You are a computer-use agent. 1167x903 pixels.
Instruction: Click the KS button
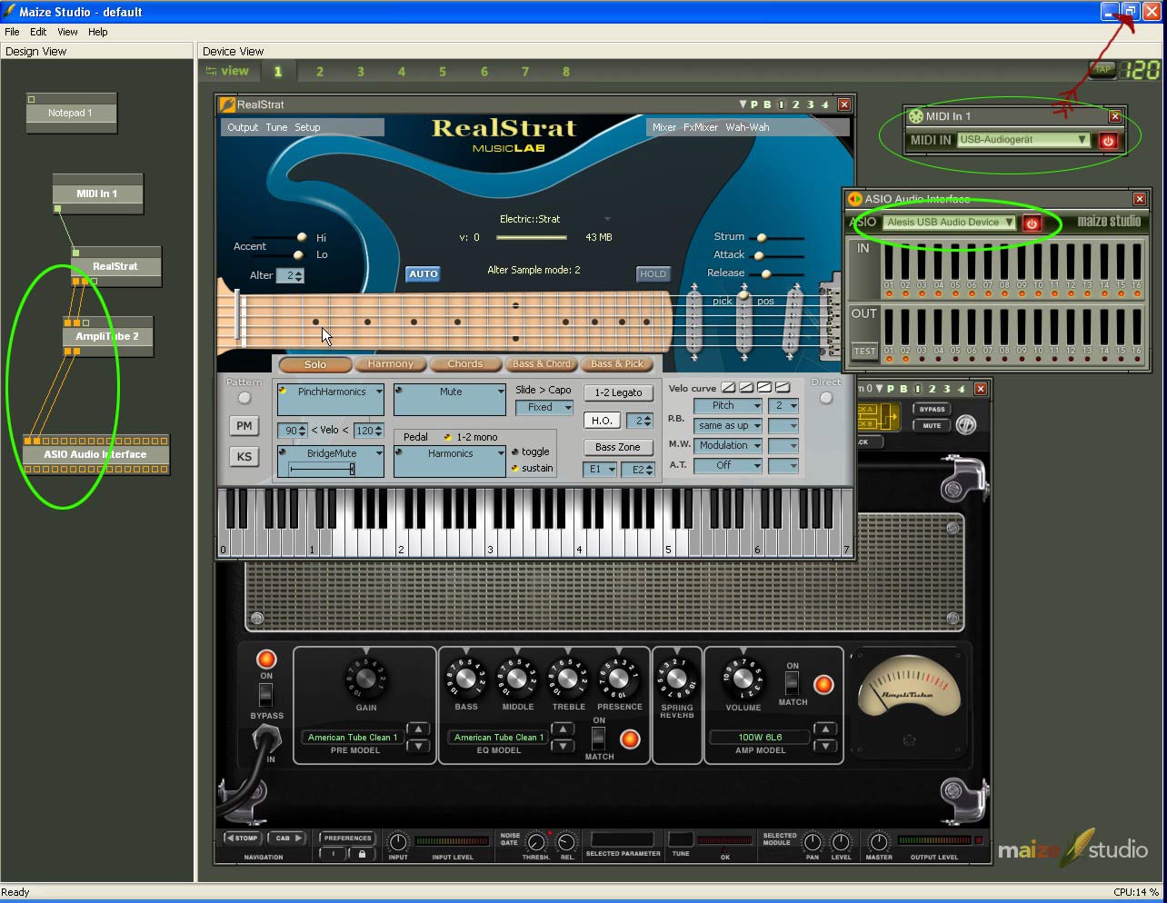(244, 456)
